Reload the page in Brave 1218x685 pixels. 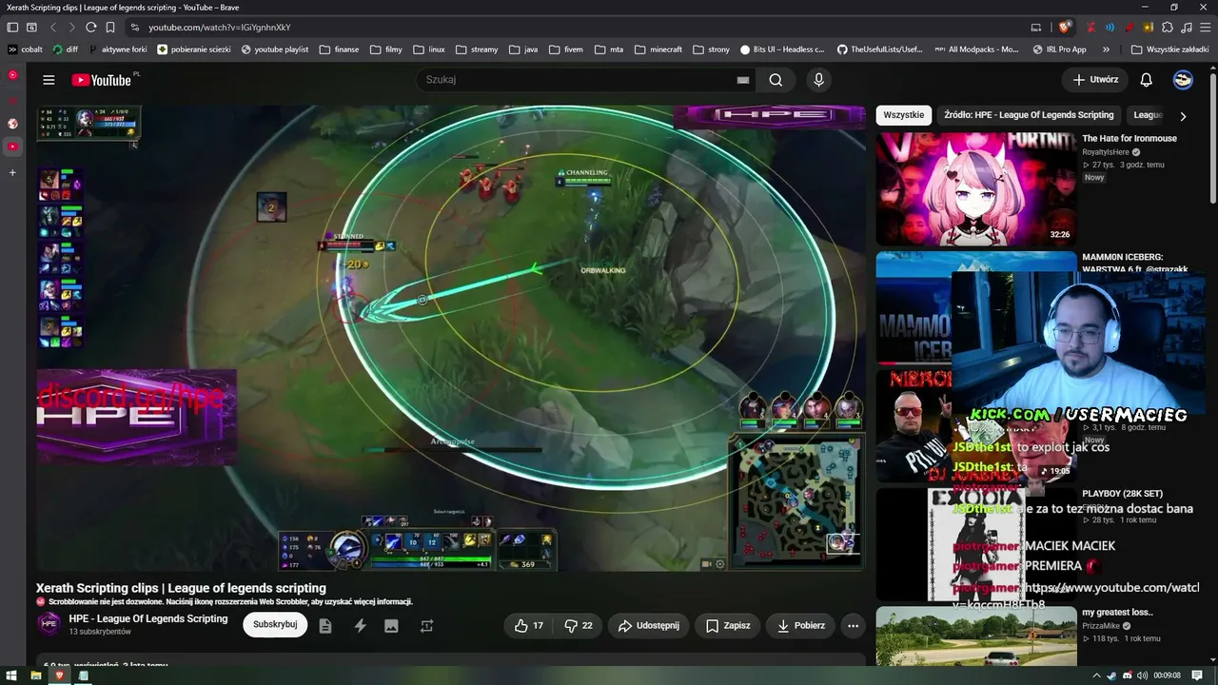pos(90,28)
